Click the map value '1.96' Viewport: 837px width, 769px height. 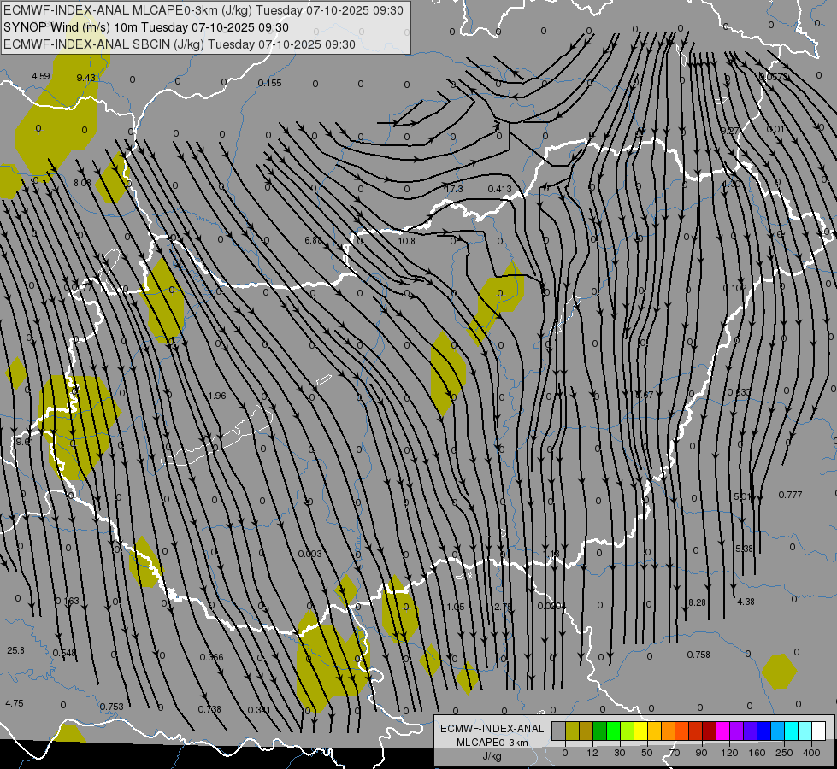[216, 396]
